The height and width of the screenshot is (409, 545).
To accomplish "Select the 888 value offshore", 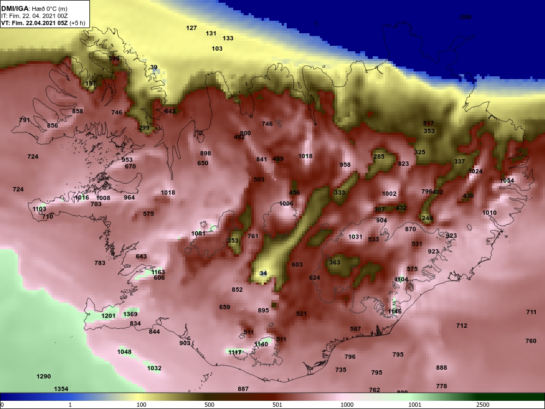I will click(441, 368).
